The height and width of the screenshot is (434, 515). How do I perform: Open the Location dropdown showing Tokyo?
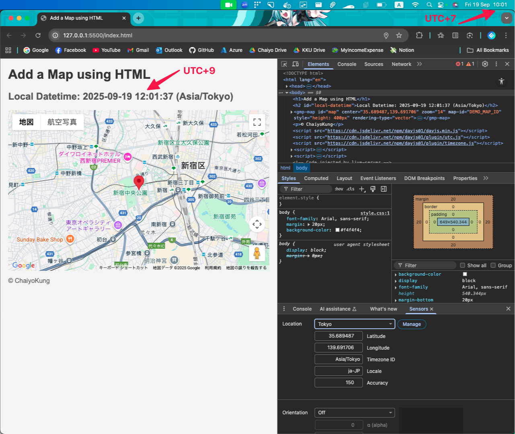[354, 324]
